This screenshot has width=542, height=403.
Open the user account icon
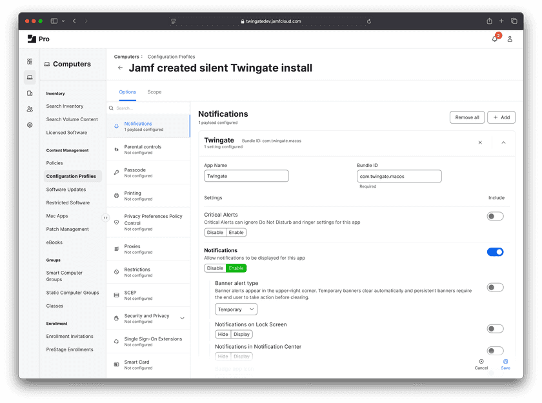510,39
